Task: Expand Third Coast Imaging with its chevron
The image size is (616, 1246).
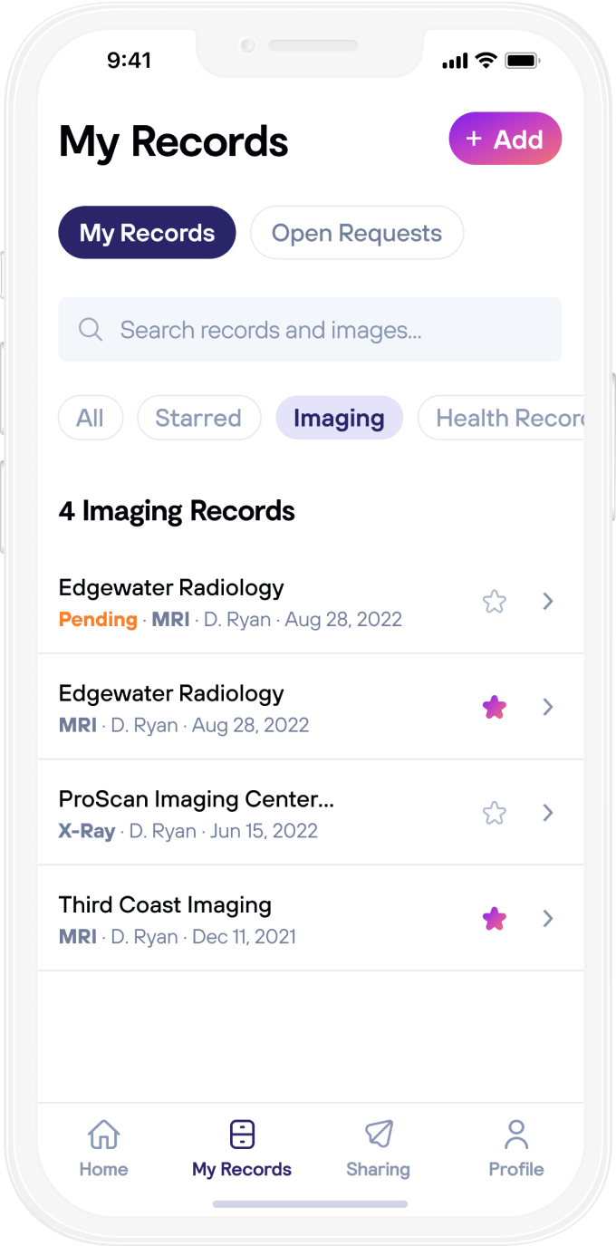Action: [x=548, y=918]
